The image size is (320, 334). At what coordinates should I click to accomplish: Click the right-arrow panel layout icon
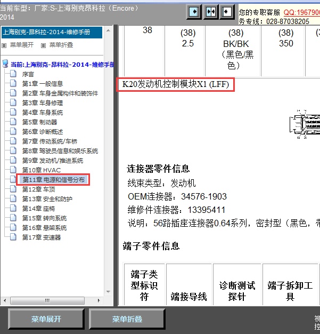pos(194,12)
